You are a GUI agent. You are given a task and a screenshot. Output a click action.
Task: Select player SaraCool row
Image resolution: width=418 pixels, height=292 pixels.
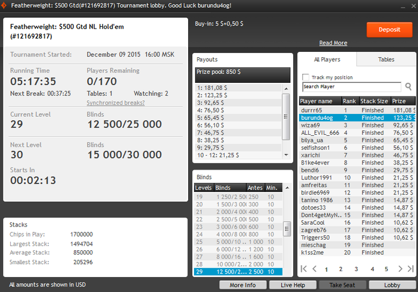tap(357, 222)
